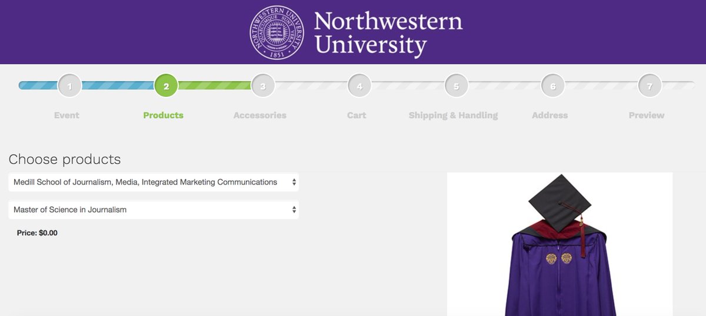Open the Medill School of Journalism dropdown

click(154, 182)
